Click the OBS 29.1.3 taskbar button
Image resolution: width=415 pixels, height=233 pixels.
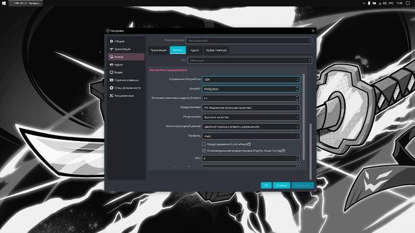coord(25,3)
